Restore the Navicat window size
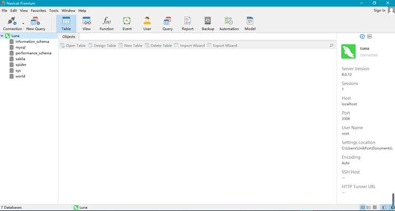This screenshot has width=395, height=211. 374,3
